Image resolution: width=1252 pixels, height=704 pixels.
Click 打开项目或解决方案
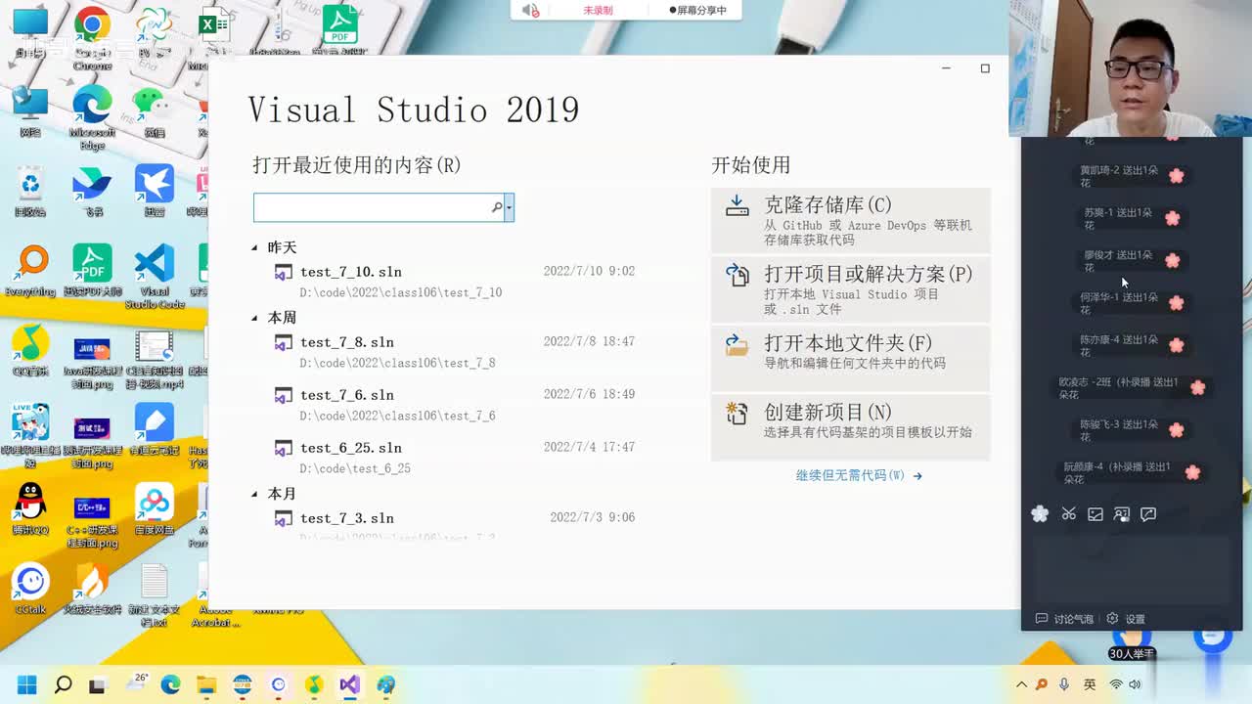850,289
